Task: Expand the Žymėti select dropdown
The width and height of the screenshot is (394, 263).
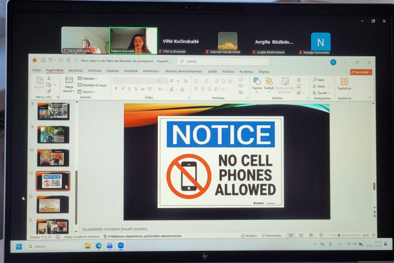Action: pos(321,93)
